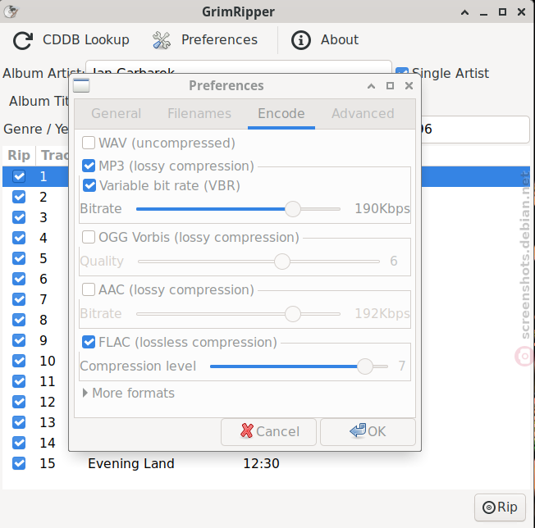Close the Preferences dialog with X

409,85
